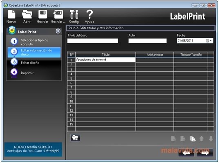Viewport: 219px width, 163px height.
Task: Select title cell in row 2
Action: [105, 65]
